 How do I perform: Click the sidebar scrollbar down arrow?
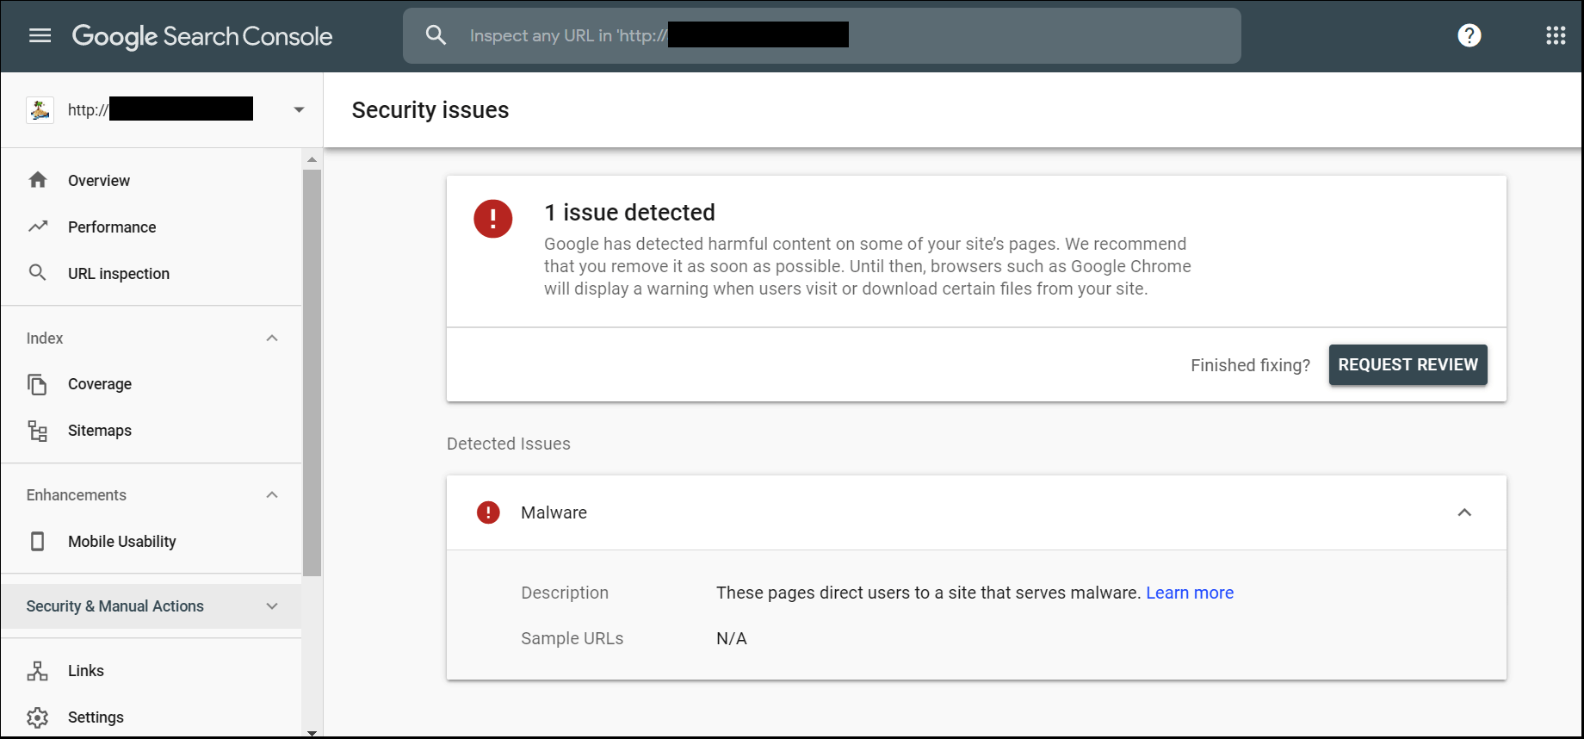click(x=312, y=733)
